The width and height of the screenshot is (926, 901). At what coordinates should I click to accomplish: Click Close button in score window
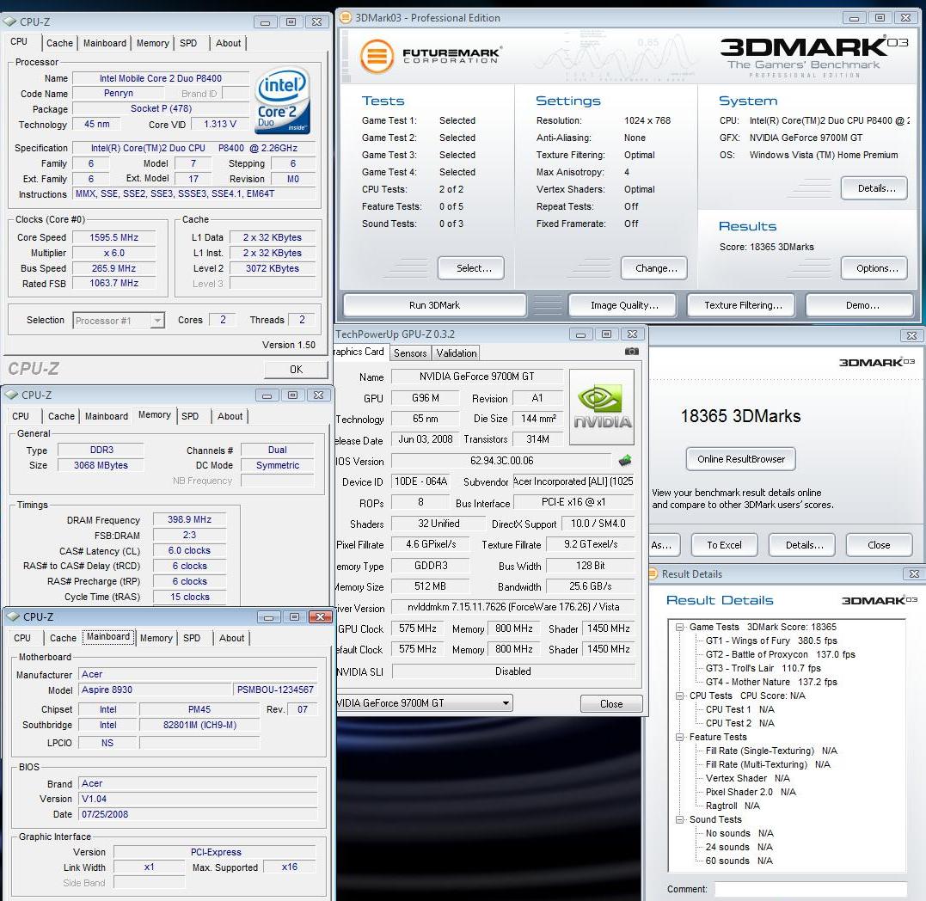880,545
